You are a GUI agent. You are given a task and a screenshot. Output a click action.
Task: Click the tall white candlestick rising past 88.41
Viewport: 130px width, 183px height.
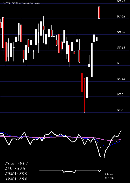92,60
